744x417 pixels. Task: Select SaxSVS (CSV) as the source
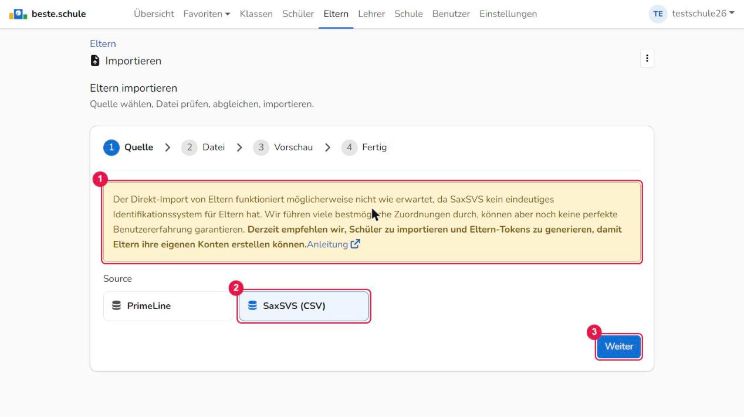pos(304,306)
